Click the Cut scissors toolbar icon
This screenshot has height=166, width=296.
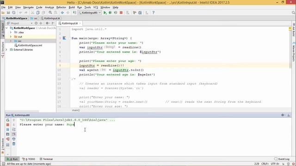tap(32, 12)
